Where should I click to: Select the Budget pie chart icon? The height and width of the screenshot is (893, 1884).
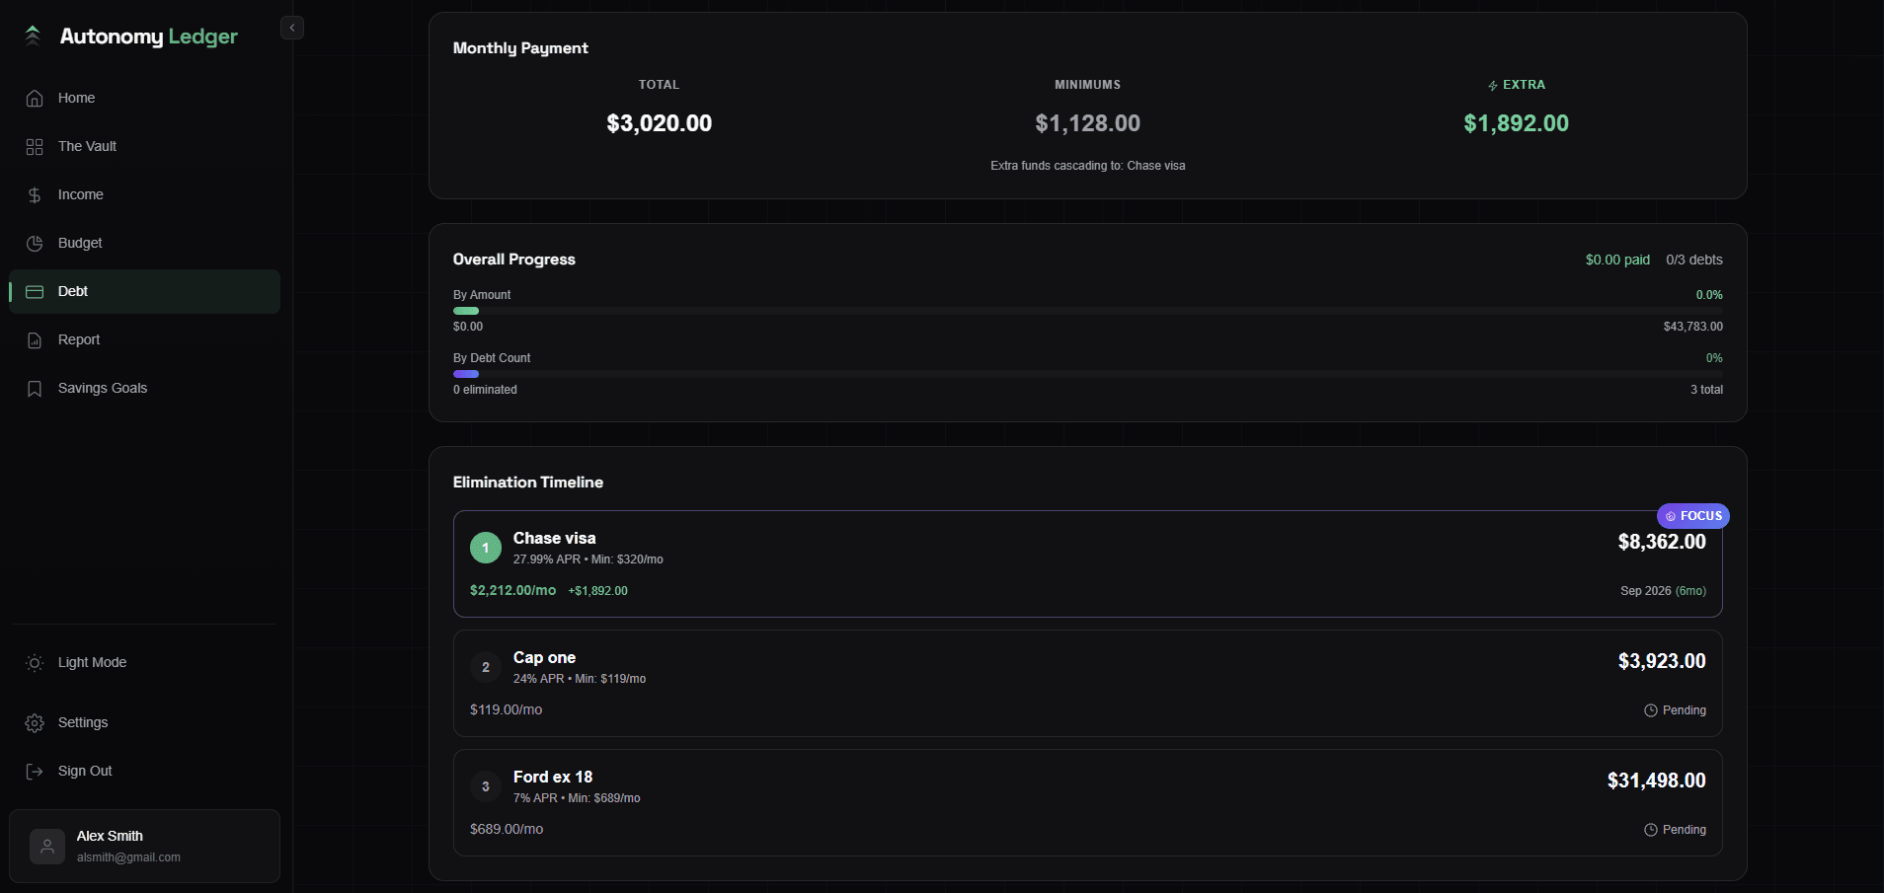click(x=35, y=244)
